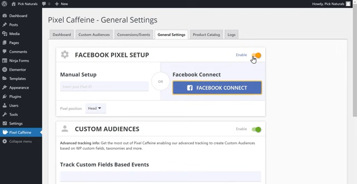357x184 pixels.
Task: Open the Pixel position Head dropdown
Action: (x=95, y=108)
